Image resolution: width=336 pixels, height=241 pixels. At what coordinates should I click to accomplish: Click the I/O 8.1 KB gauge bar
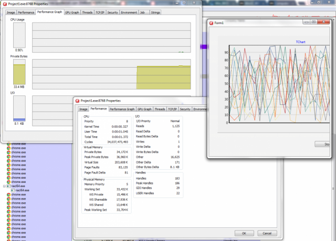tap(19, 108)
